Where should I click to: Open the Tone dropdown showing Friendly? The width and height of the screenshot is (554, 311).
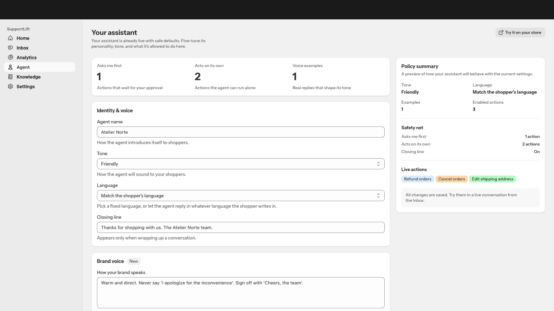pos(241,164)
